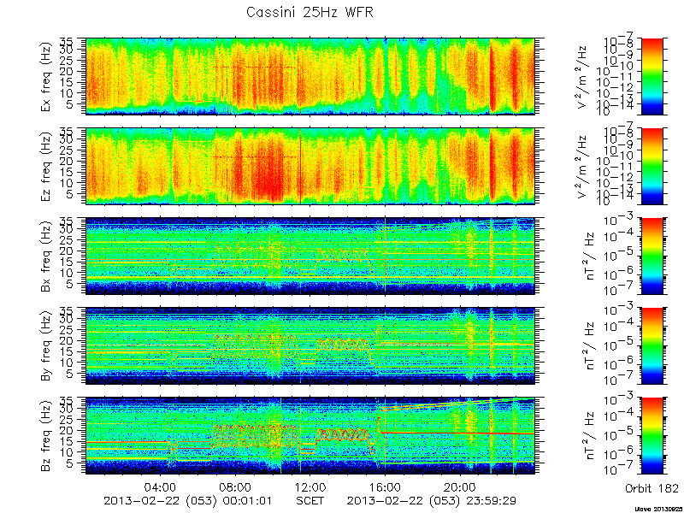Click the "20:00" time axis label

pos(459,486)
